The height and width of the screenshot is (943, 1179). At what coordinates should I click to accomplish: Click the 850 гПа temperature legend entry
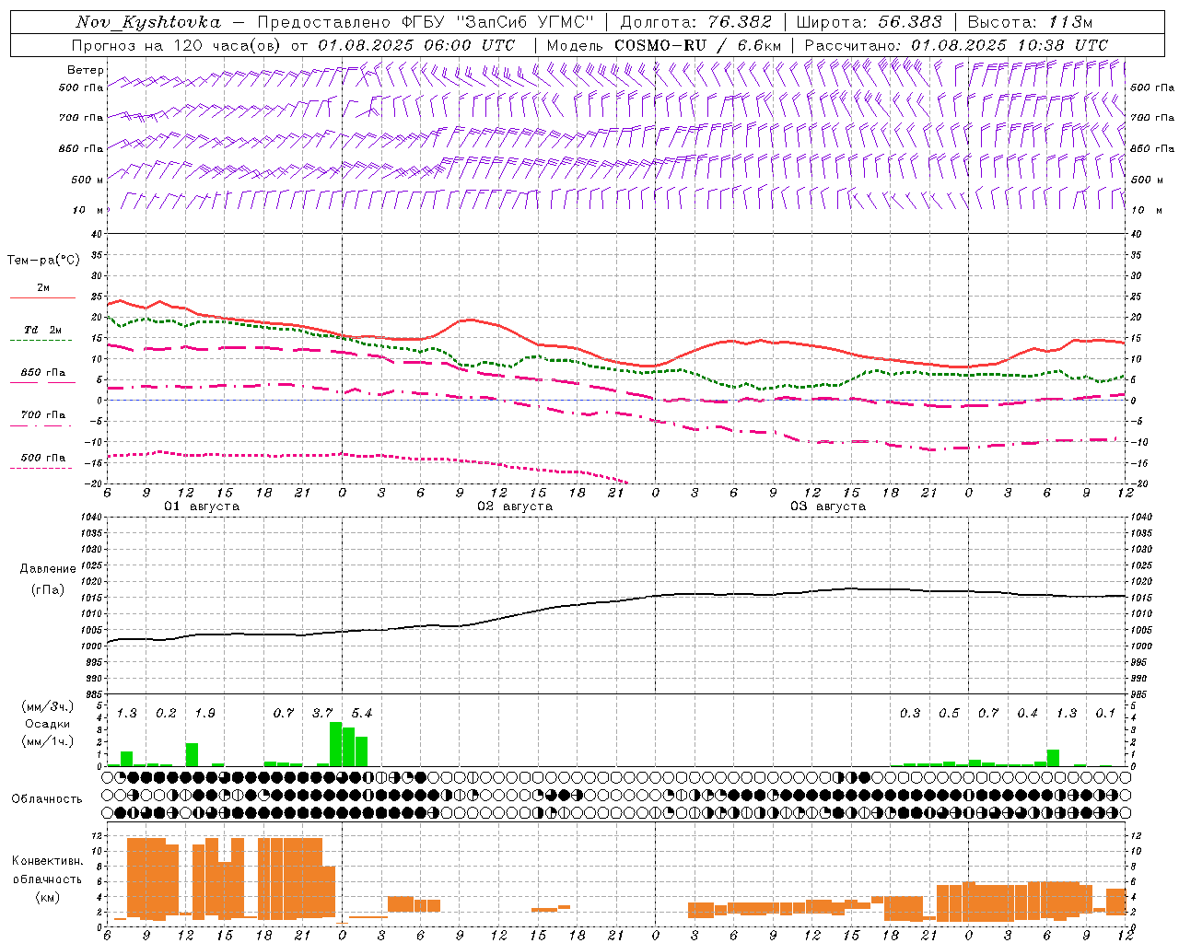pos(42,373)
